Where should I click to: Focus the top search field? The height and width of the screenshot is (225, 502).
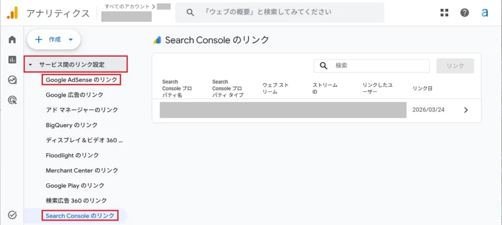click(279, 13)
